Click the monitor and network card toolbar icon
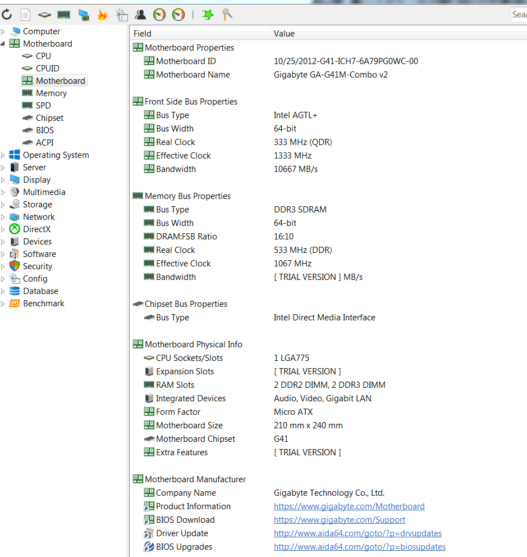Image resolution: width=527 pixels, height=557 pixels. pos(84,15)
